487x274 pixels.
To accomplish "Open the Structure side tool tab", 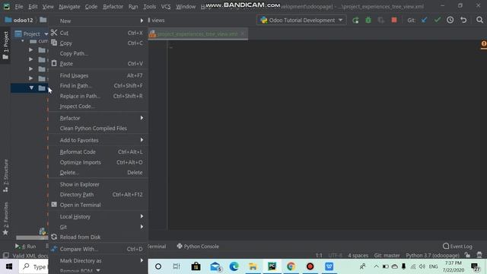I will pyautogui.click(x=5, y=176).
